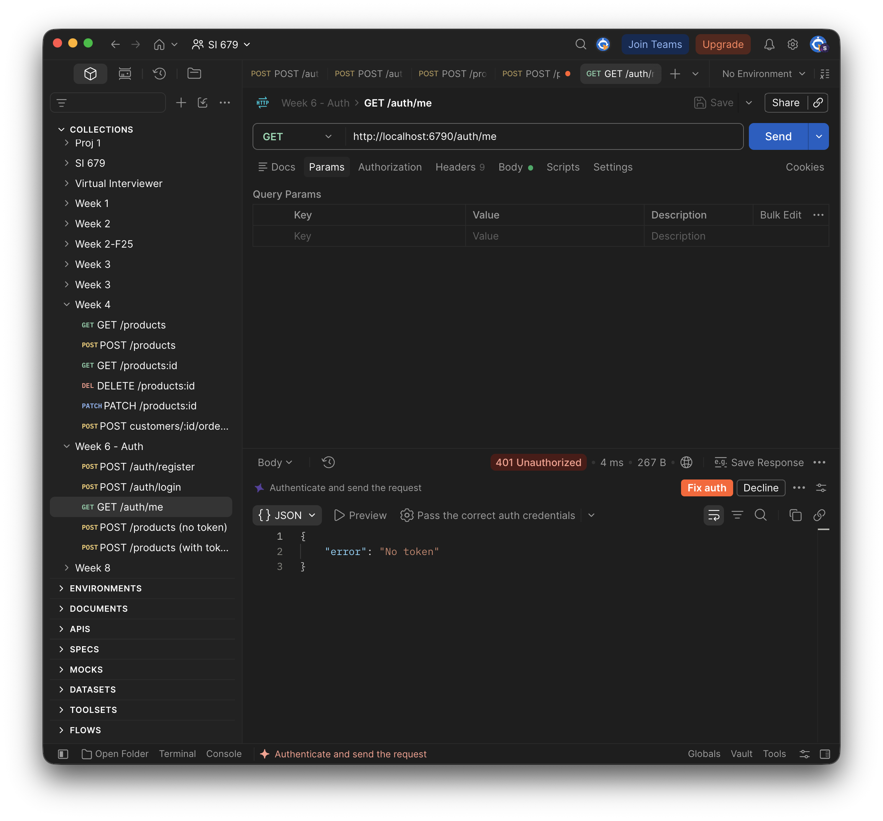Go back with the left arrow
883x821 pixels.
tap(115, 44)
